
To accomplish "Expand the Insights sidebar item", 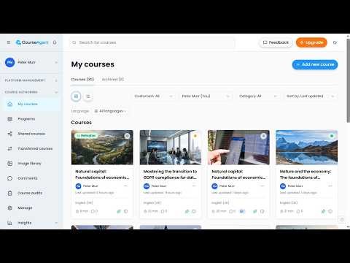I will point(56,223).
